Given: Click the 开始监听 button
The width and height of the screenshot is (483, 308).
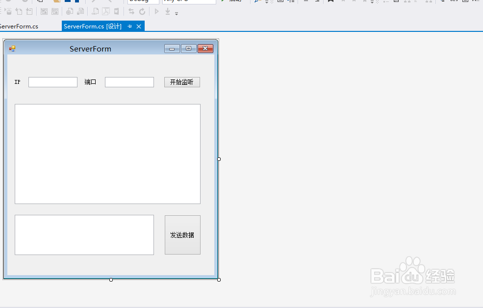Looking at the screenshot, I should tap(182, 82).
